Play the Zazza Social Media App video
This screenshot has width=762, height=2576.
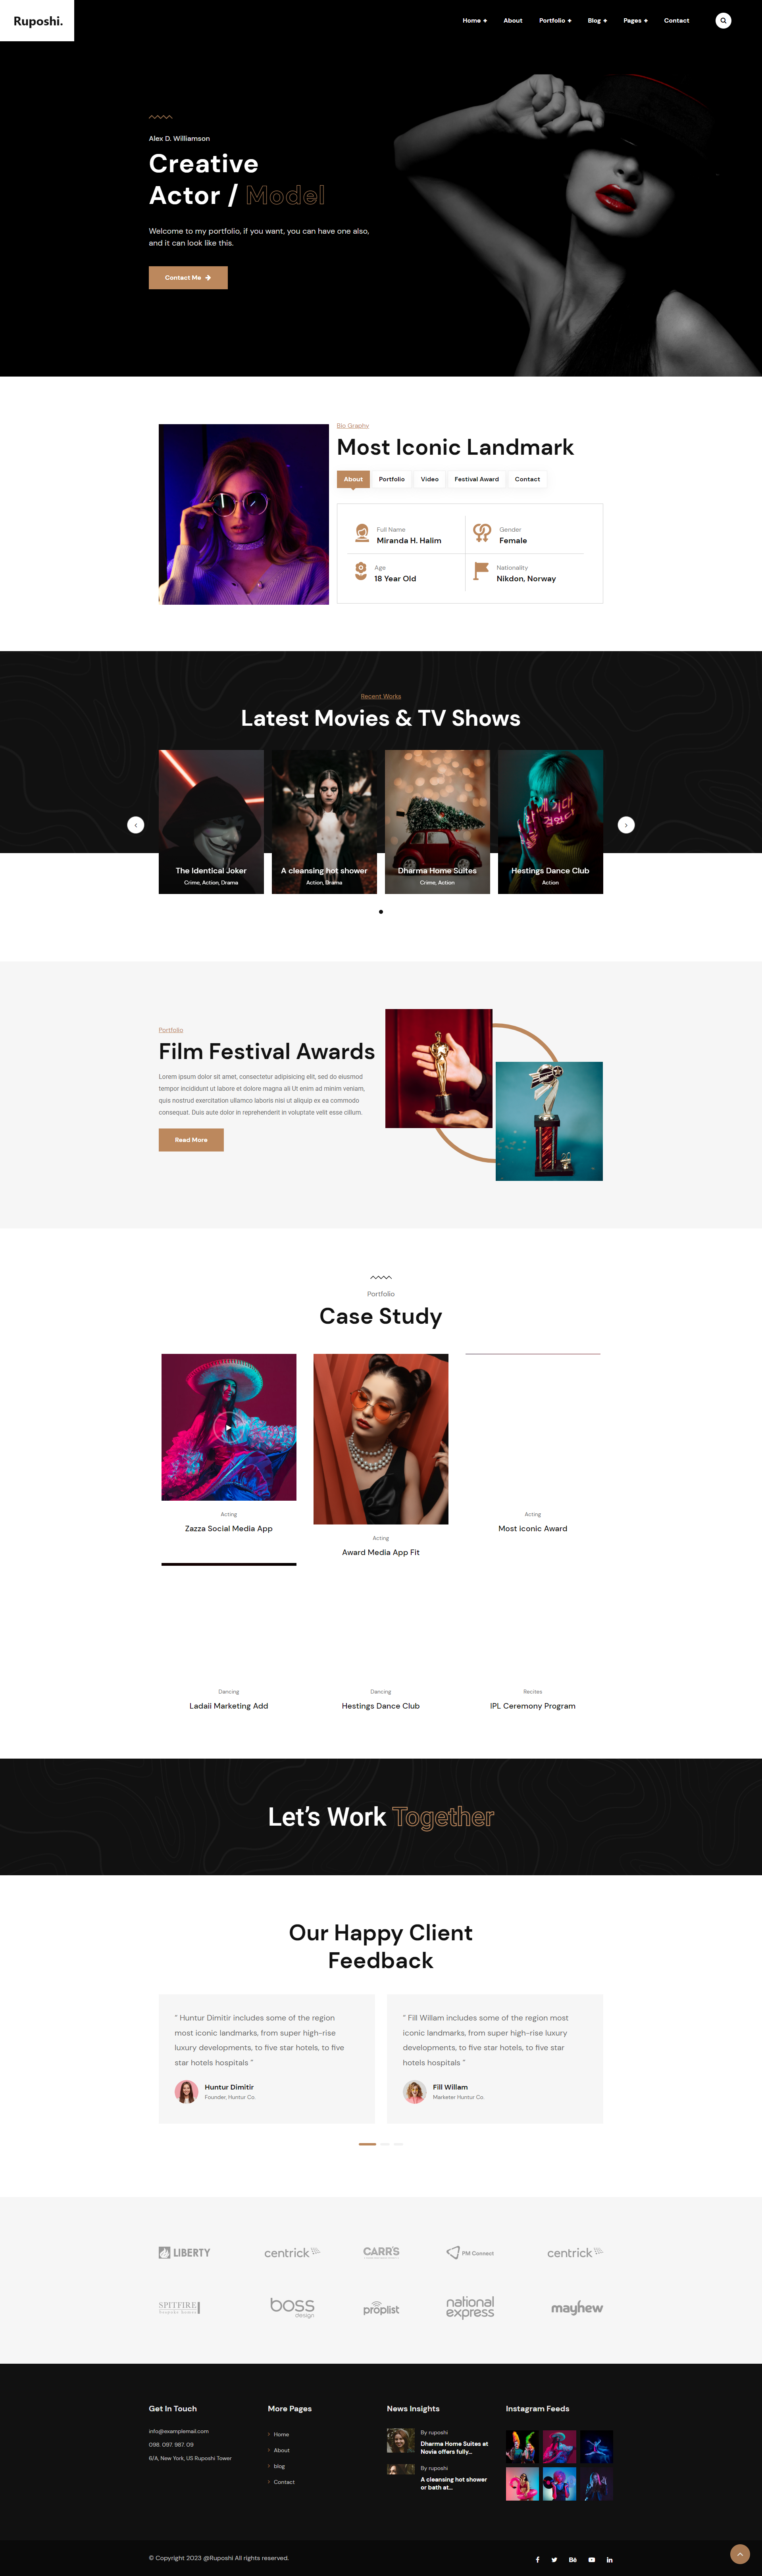click(x=229, y=1427)
